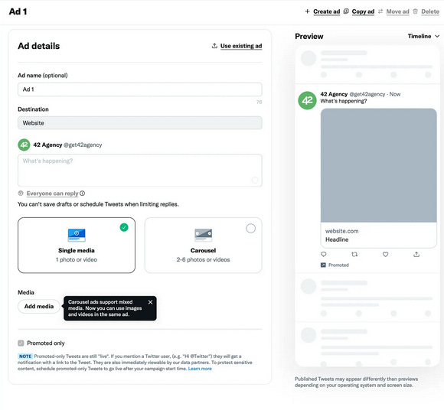The width and height of the screenshot is (444, 410).
Task: Click the Move ad arrows icon
Action: (380, 11)
